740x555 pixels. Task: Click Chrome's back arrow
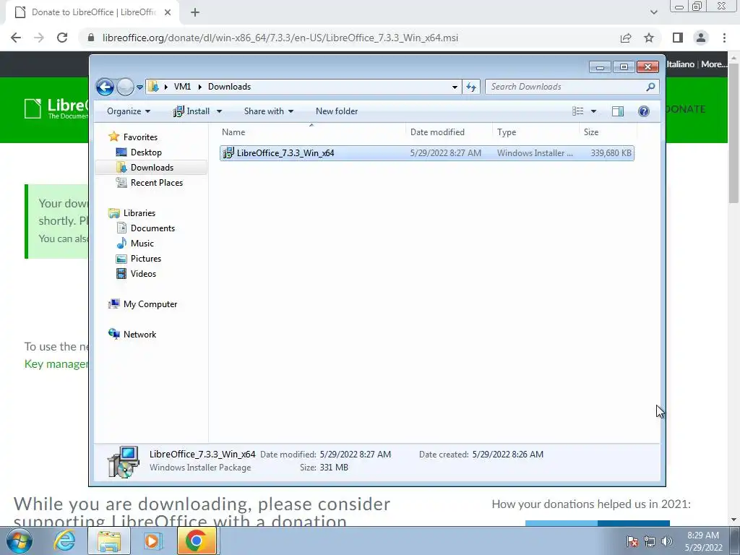[x=16, y=38]
